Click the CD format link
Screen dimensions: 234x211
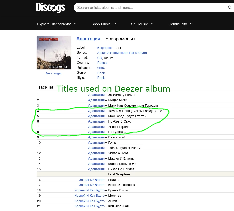99,58
